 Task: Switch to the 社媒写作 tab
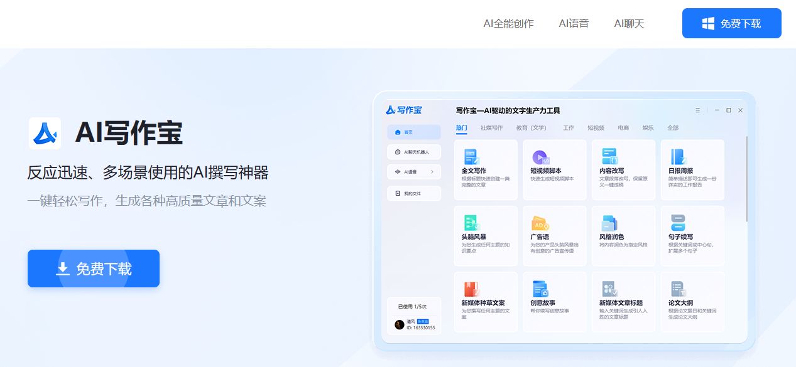(x=492, y=128)
